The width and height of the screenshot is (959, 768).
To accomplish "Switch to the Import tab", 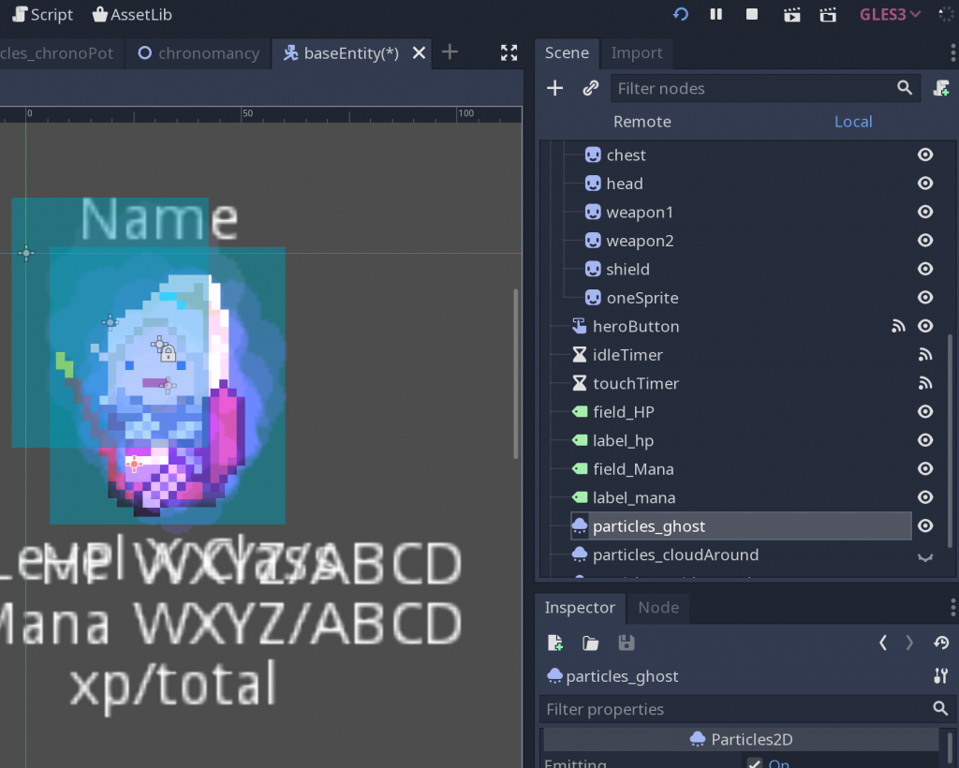I will coord(637,52).
